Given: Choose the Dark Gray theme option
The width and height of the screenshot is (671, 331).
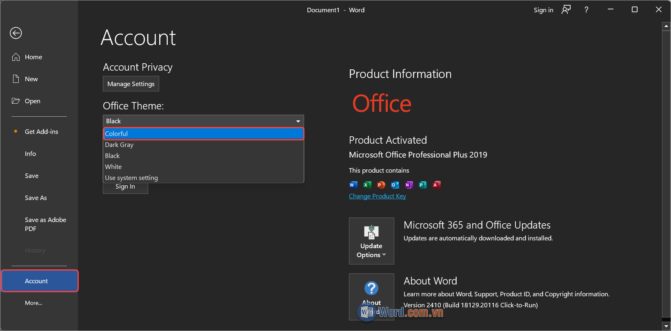Looking at the screenshot, I should (204, 145).
